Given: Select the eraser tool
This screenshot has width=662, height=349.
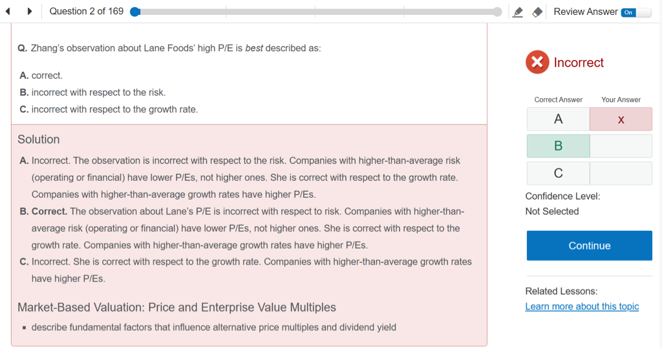Looking at the screenshot, I should [537, 12].
